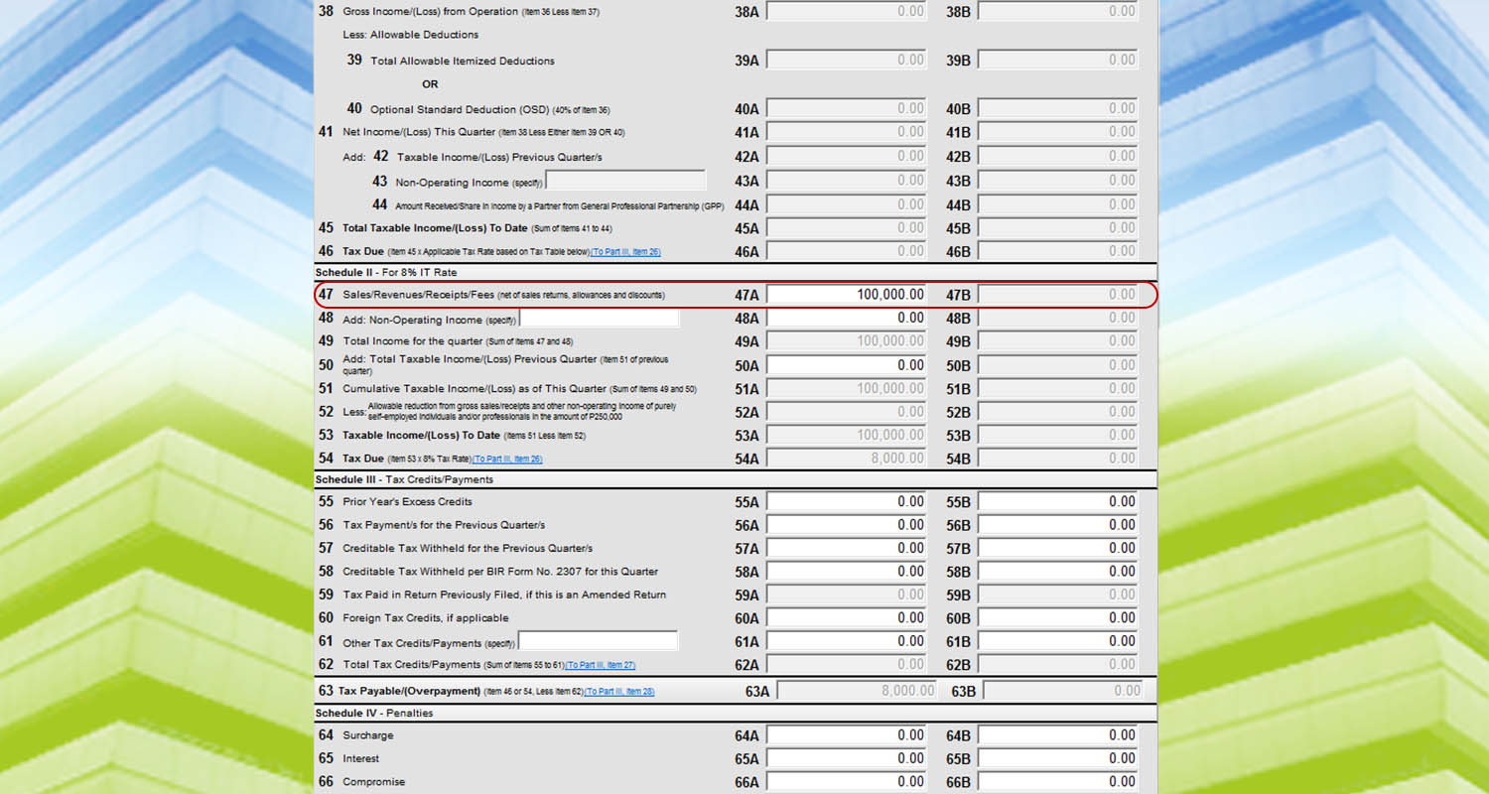This screenshot has width=1489, height=794.
Task: Open the To Part III, Item 26 link on item 46
Action: point(625,252)
